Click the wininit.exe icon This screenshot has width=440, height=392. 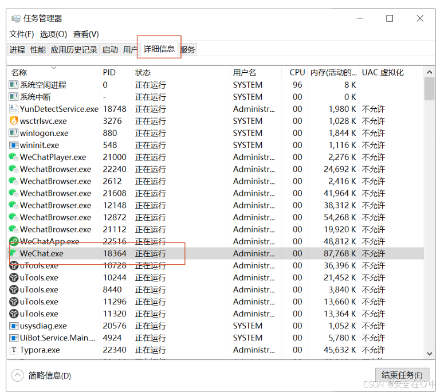click(x=14, y=145)
